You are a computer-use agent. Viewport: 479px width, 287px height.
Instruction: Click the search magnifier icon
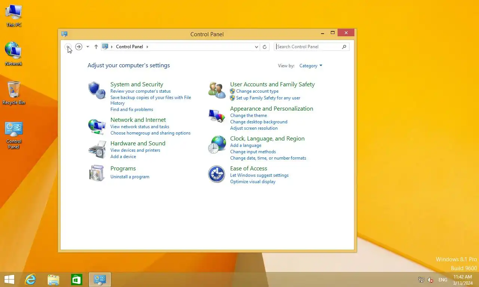[x=344, y=47]
